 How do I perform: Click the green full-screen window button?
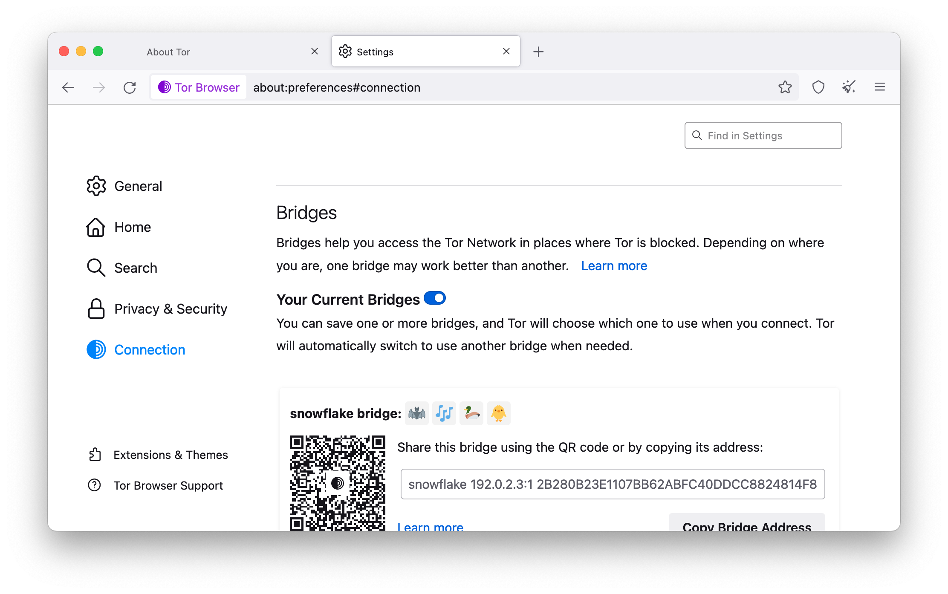coord(98,52)
